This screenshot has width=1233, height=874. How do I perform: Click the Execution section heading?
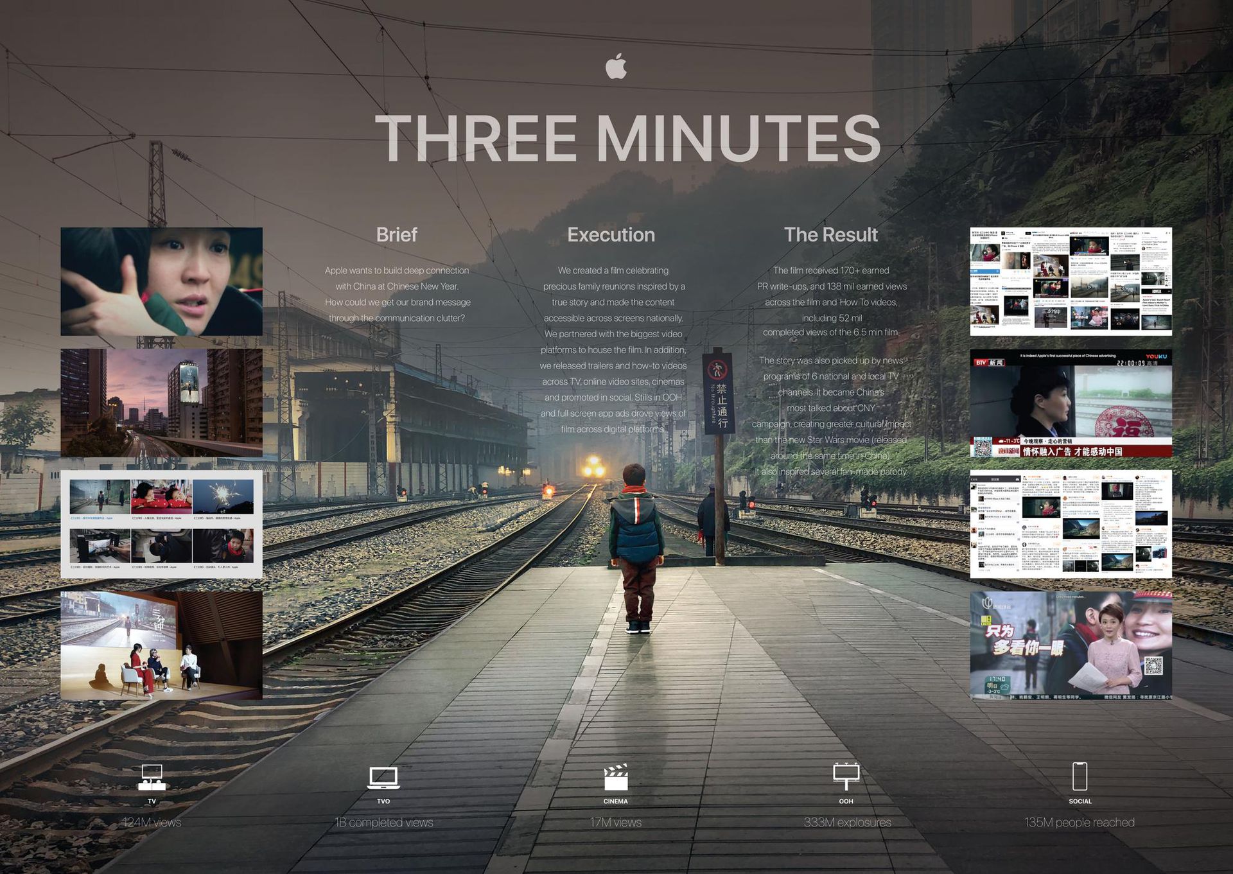[611, 234]
